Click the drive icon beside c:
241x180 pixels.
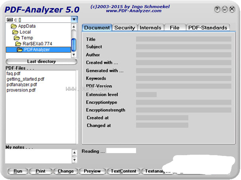click(10, 20)
